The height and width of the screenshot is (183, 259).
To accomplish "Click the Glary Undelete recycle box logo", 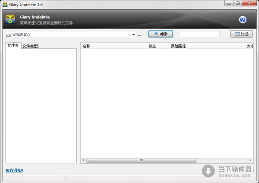I will click(x=10, y=19).
